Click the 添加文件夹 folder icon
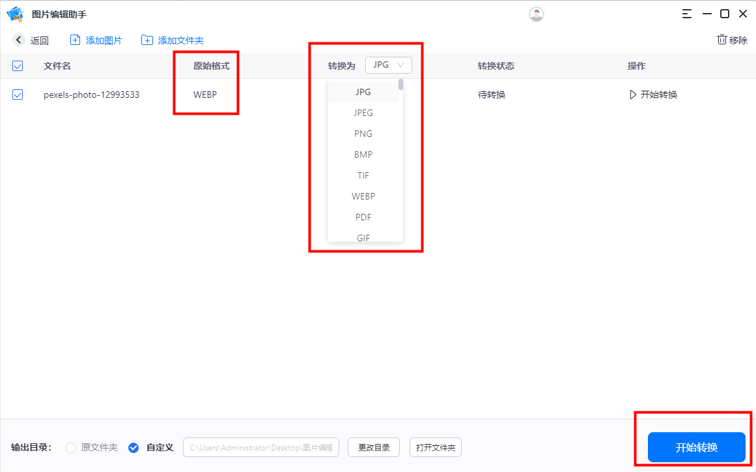 [x=147, y=40]
